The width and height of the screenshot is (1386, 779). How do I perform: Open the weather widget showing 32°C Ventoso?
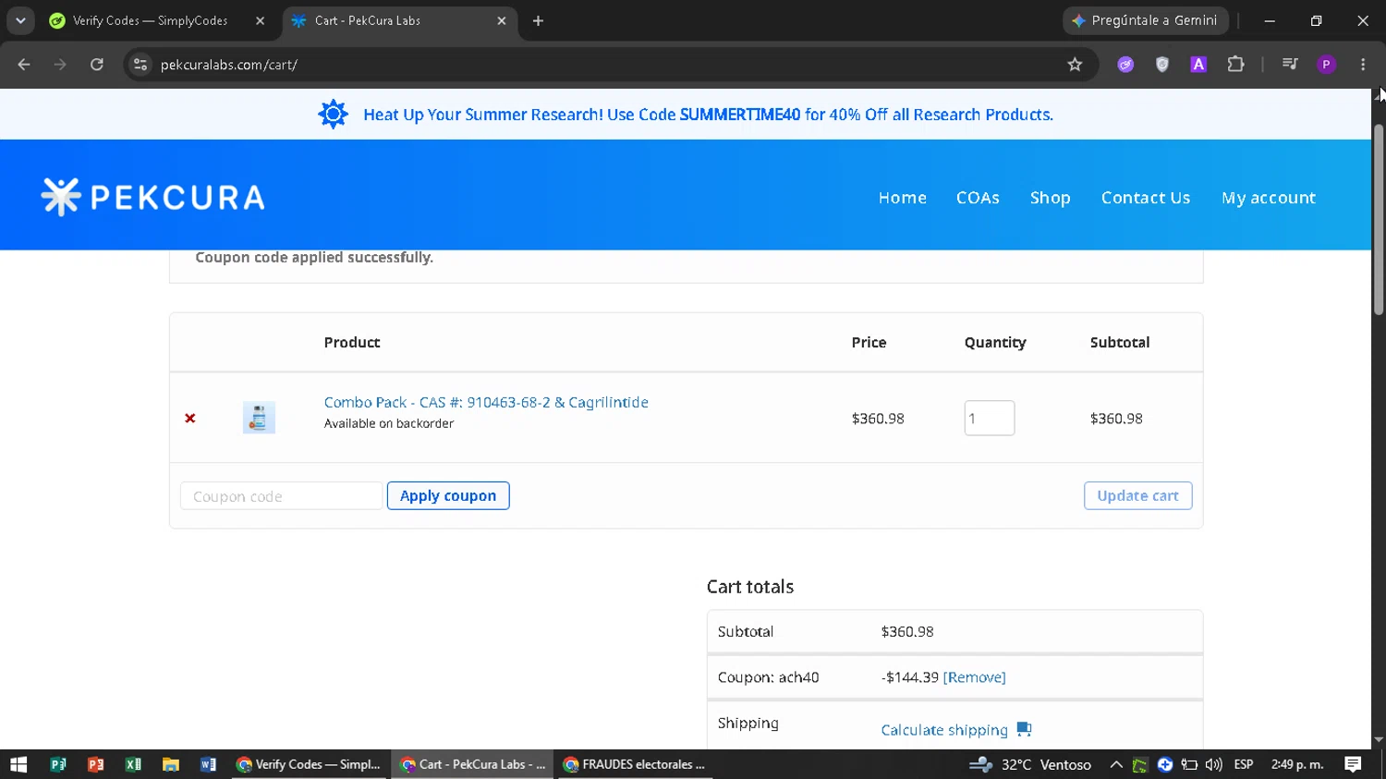(x=1030, y=764)
